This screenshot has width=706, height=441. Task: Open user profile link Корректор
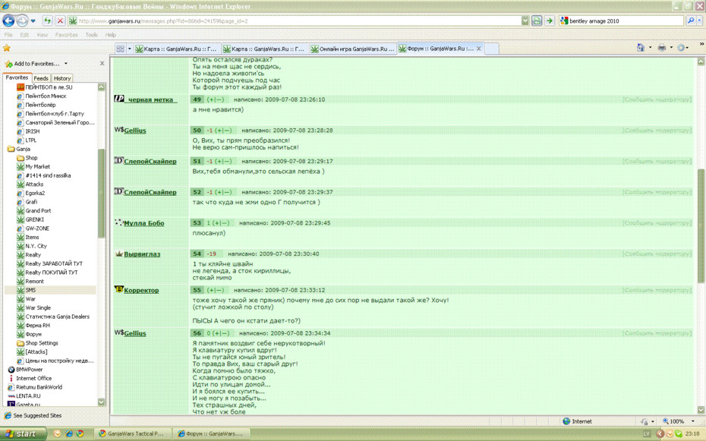tap(141, 290)
